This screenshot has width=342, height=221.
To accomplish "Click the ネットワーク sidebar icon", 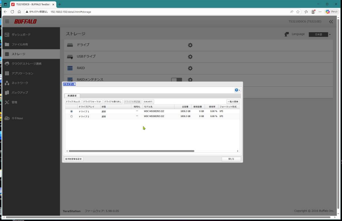I will pyautogui.click(x=7, y=83).
